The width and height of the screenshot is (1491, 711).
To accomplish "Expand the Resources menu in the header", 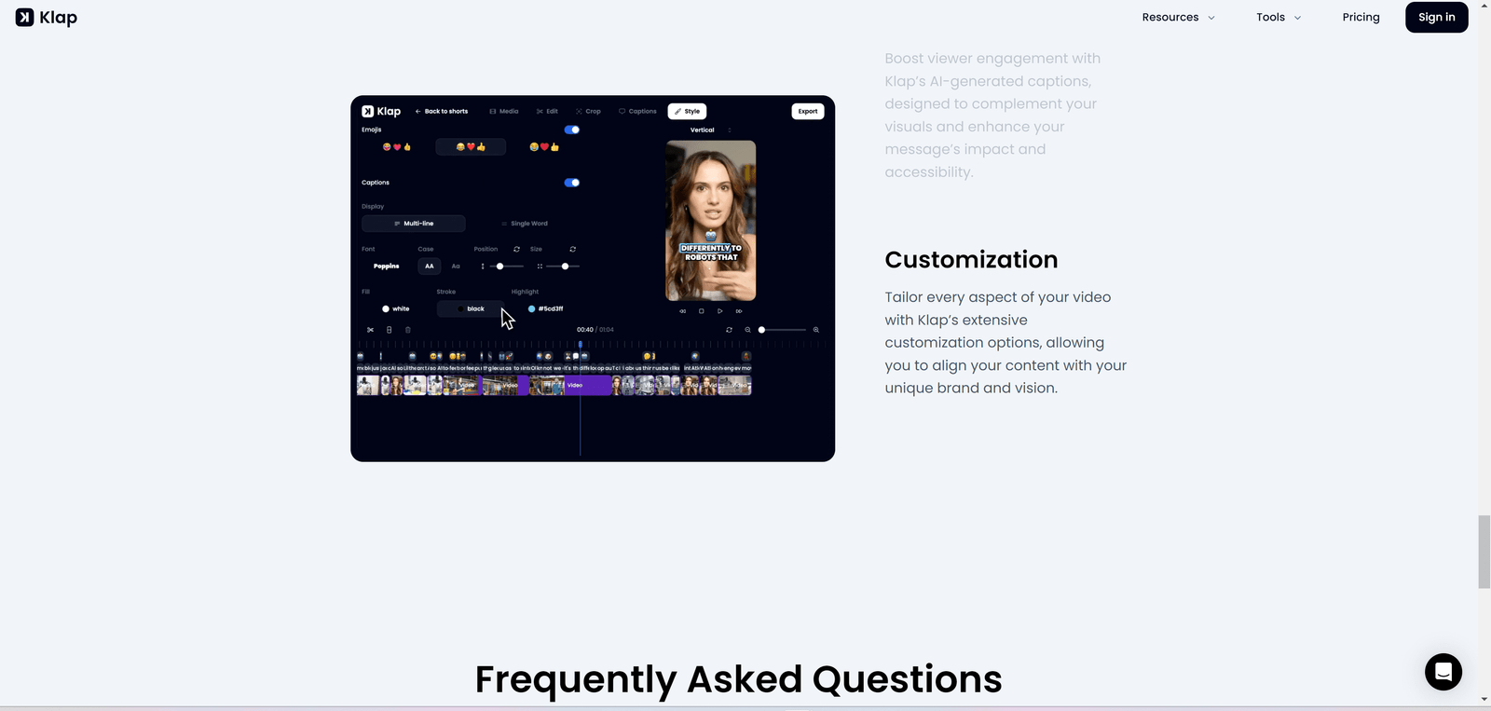I will coord(1178,18).
